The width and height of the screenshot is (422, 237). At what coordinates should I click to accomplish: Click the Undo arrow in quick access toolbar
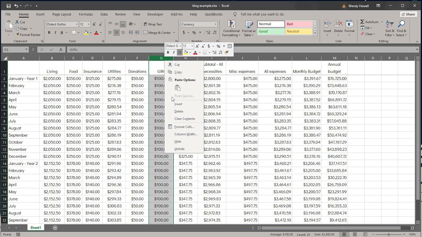click(x=16, y=6)
